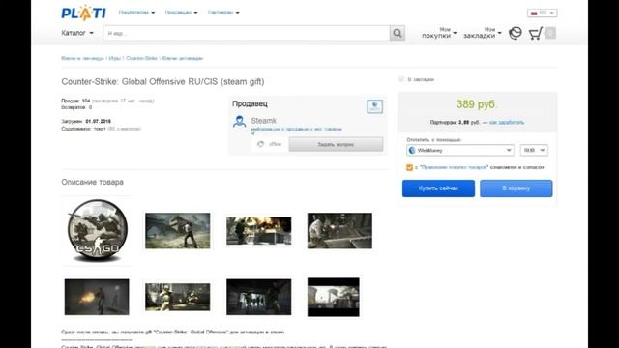The width and height of the screenshot is (619, 348).
Task: Open the Steamk seller name link
Action: pyautogui.click(x=264, y=121)
